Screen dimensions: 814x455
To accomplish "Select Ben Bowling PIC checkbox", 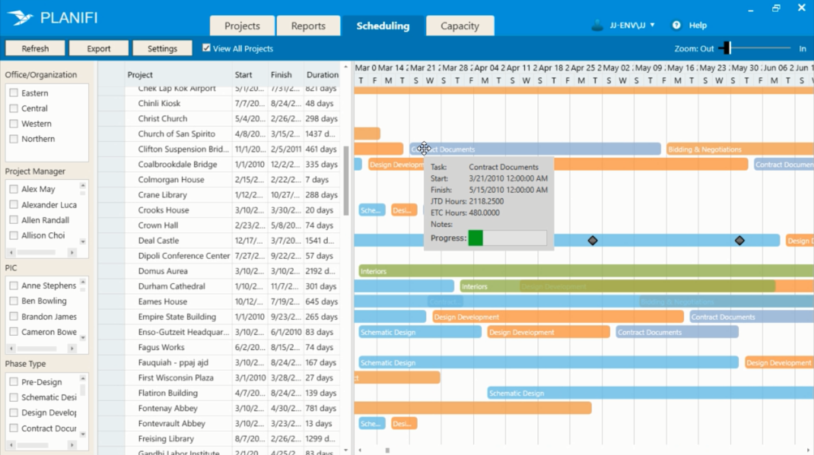I will [14, 301].
